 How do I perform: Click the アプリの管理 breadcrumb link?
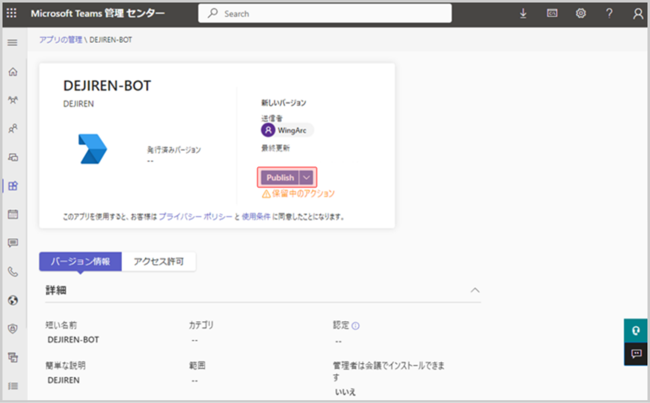61,40
